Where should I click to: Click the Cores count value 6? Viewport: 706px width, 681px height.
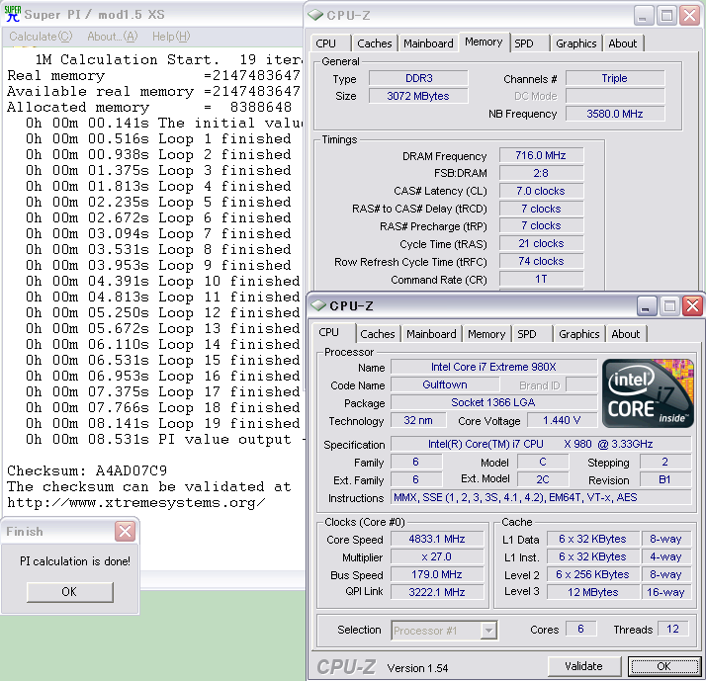tap(580, 629)
